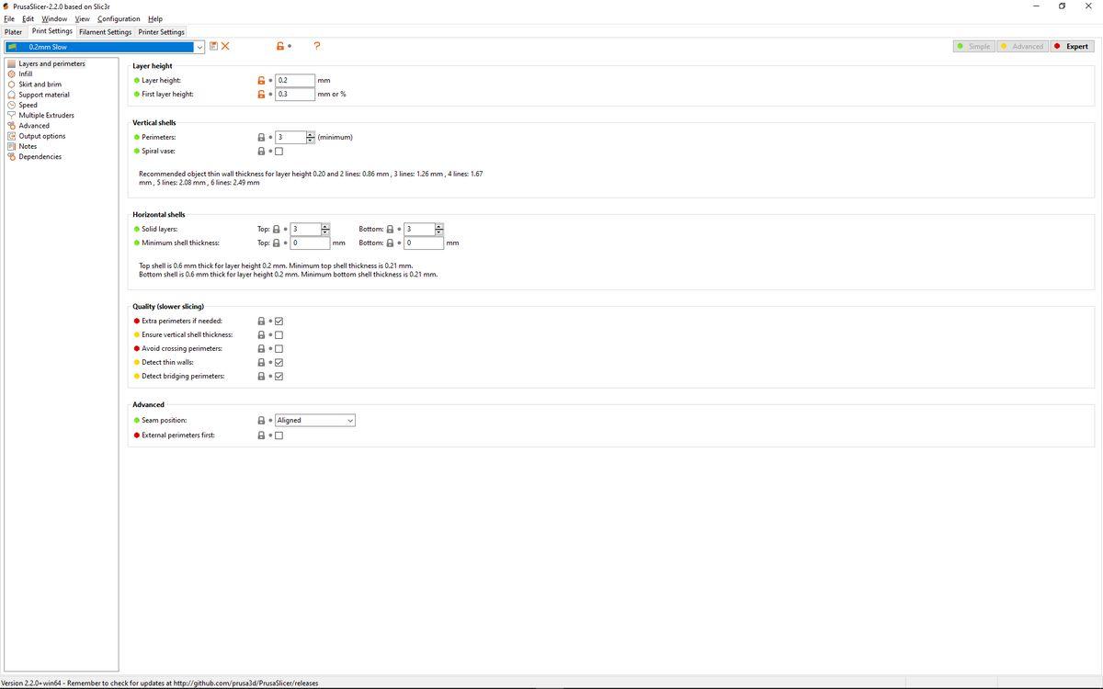Enable Avoid crossing perimeters checkbox
The image size is (1103, 689).
tap(279, 349)
